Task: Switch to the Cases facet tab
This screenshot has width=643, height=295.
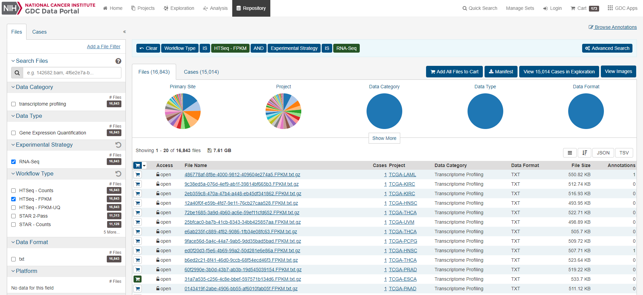Action: [x=39, y=32]
